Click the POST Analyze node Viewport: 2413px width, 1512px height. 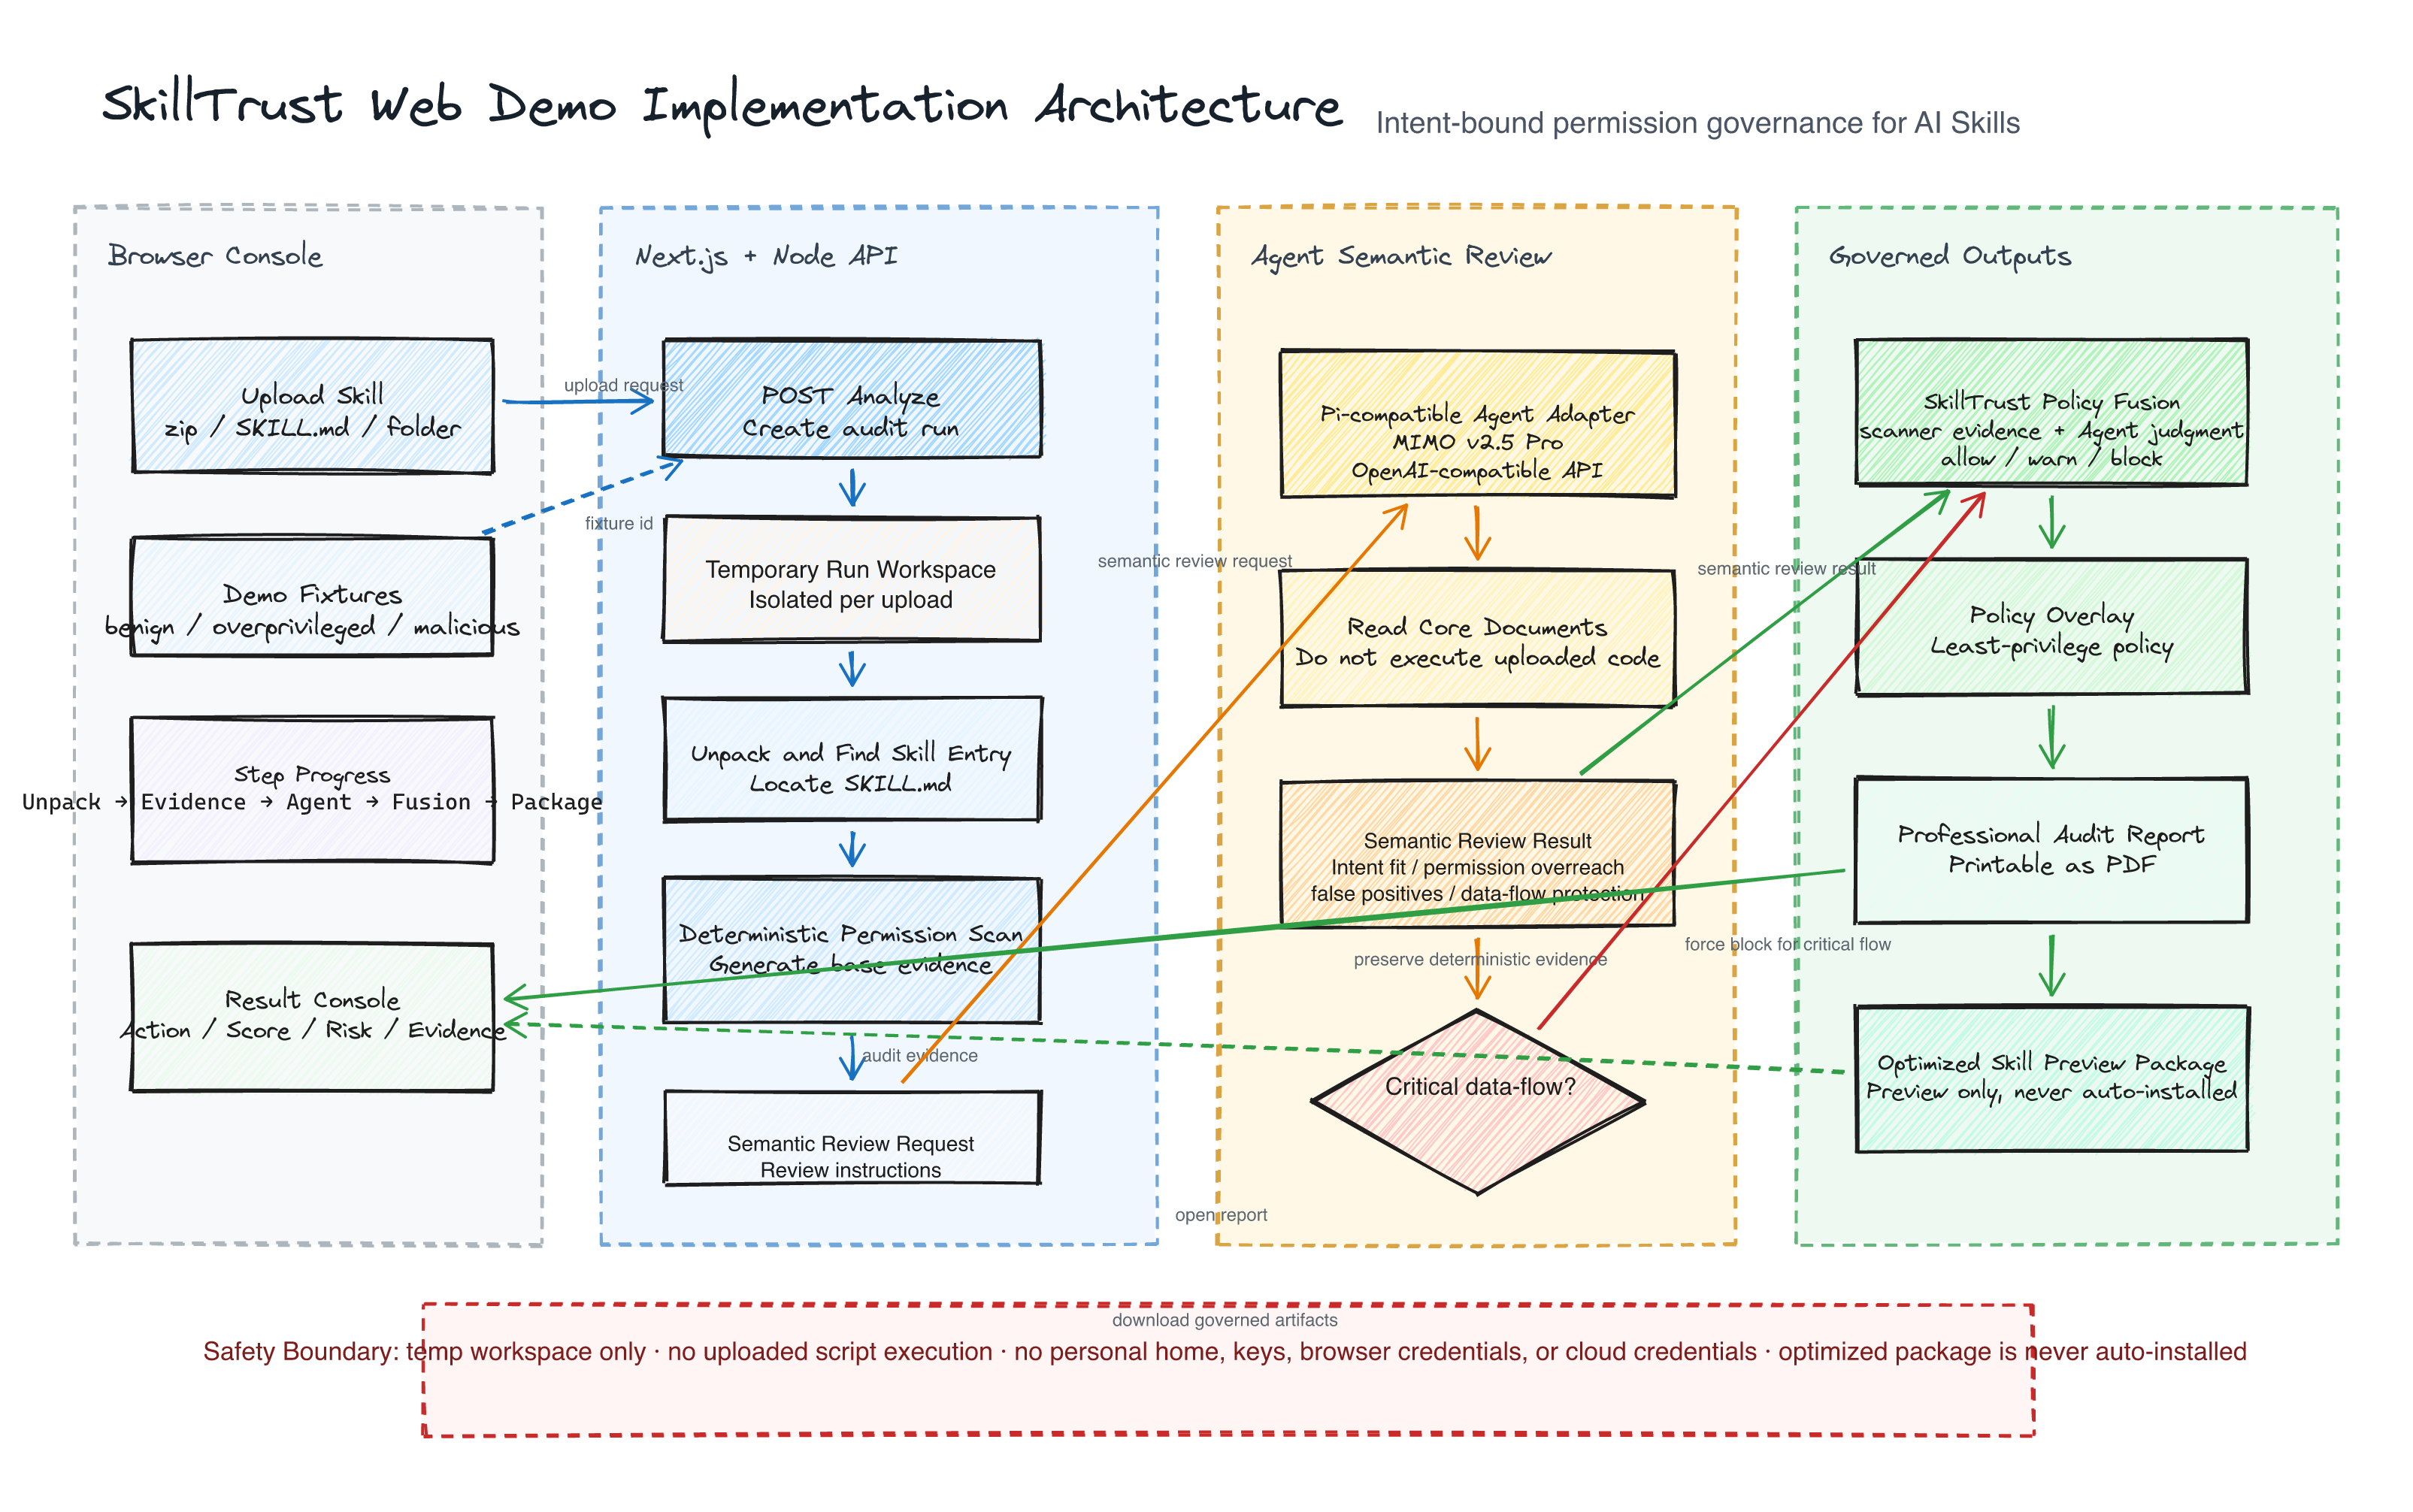852,399
